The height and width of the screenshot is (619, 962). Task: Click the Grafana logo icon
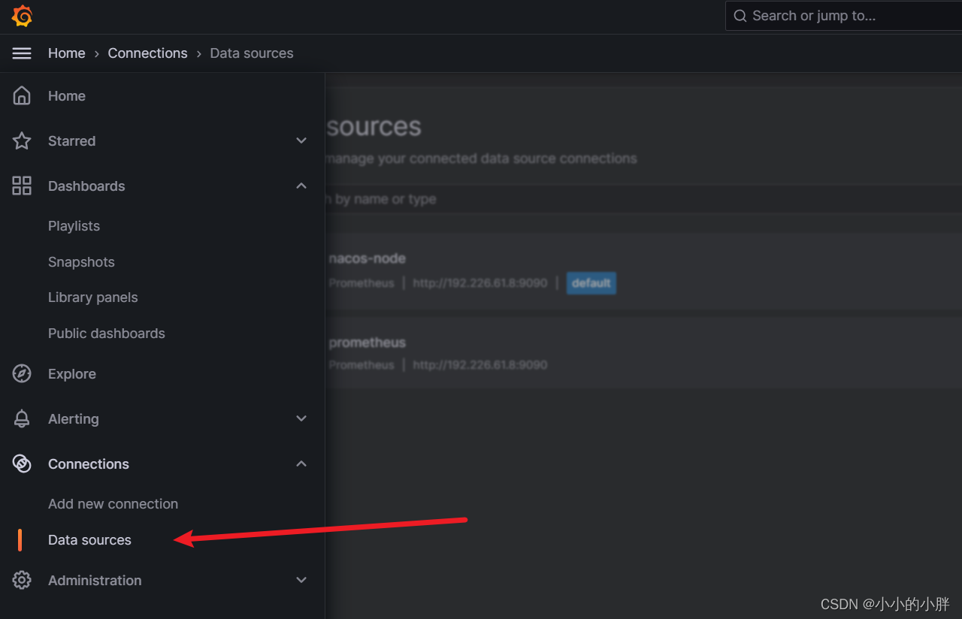coord(22,16)
